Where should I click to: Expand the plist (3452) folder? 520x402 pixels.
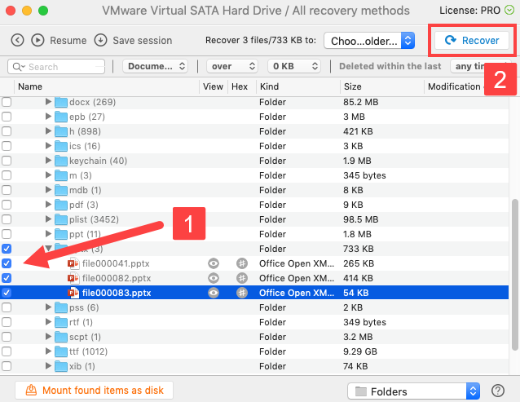click(48, 219)
